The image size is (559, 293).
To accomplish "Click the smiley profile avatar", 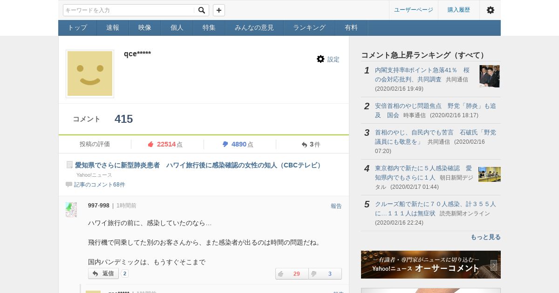I will (x=90, y=73).
